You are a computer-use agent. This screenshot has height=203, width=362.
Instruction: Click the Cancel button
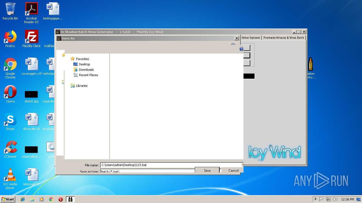point(233,170)
